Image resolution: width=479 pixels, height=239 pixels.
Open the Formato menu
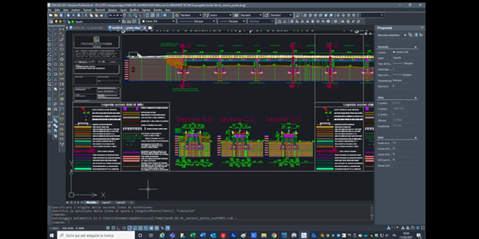click(87, 10)
